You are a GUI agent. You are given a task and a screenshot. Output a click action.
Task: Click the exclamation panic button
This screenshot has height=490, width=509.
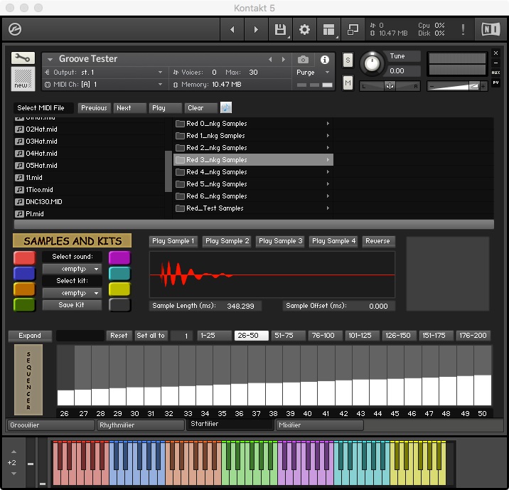pyautogui.click(x=464, y=30)
